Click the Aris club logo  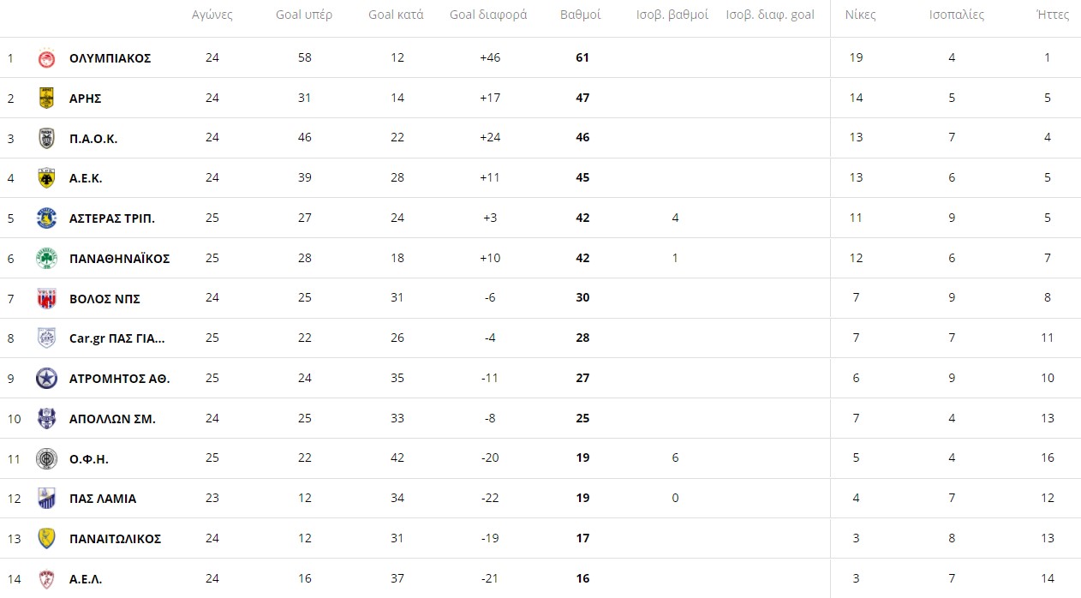tap(46, 99)
